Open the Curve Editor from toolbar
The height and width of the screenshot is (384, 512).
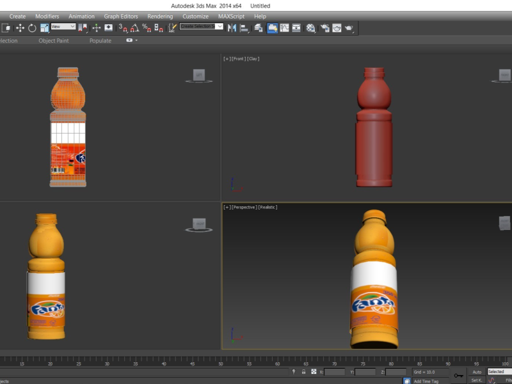point(284,27)
